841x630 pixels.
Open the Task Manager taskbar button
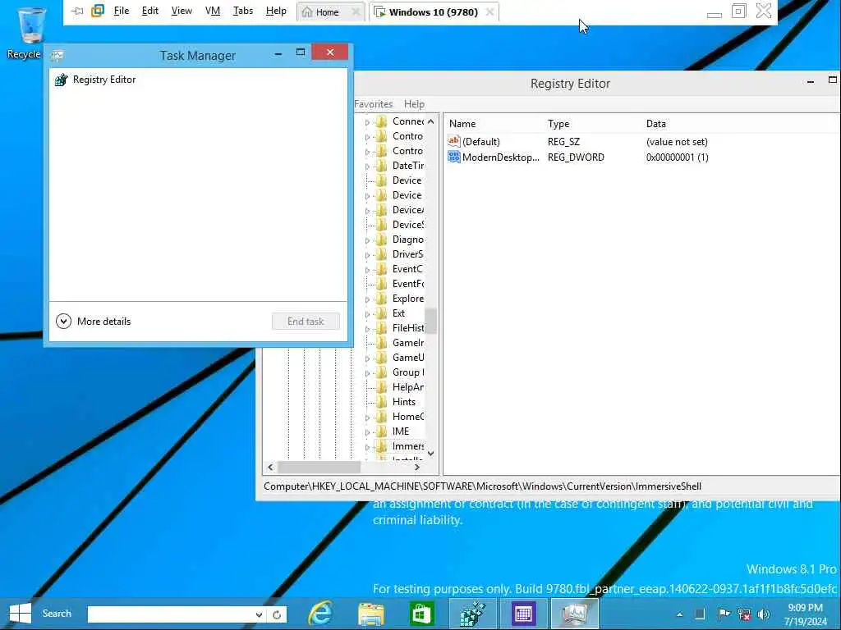[574, 614]
